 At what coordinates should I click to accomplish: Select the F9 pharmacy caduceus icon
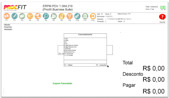click(69, 16)
